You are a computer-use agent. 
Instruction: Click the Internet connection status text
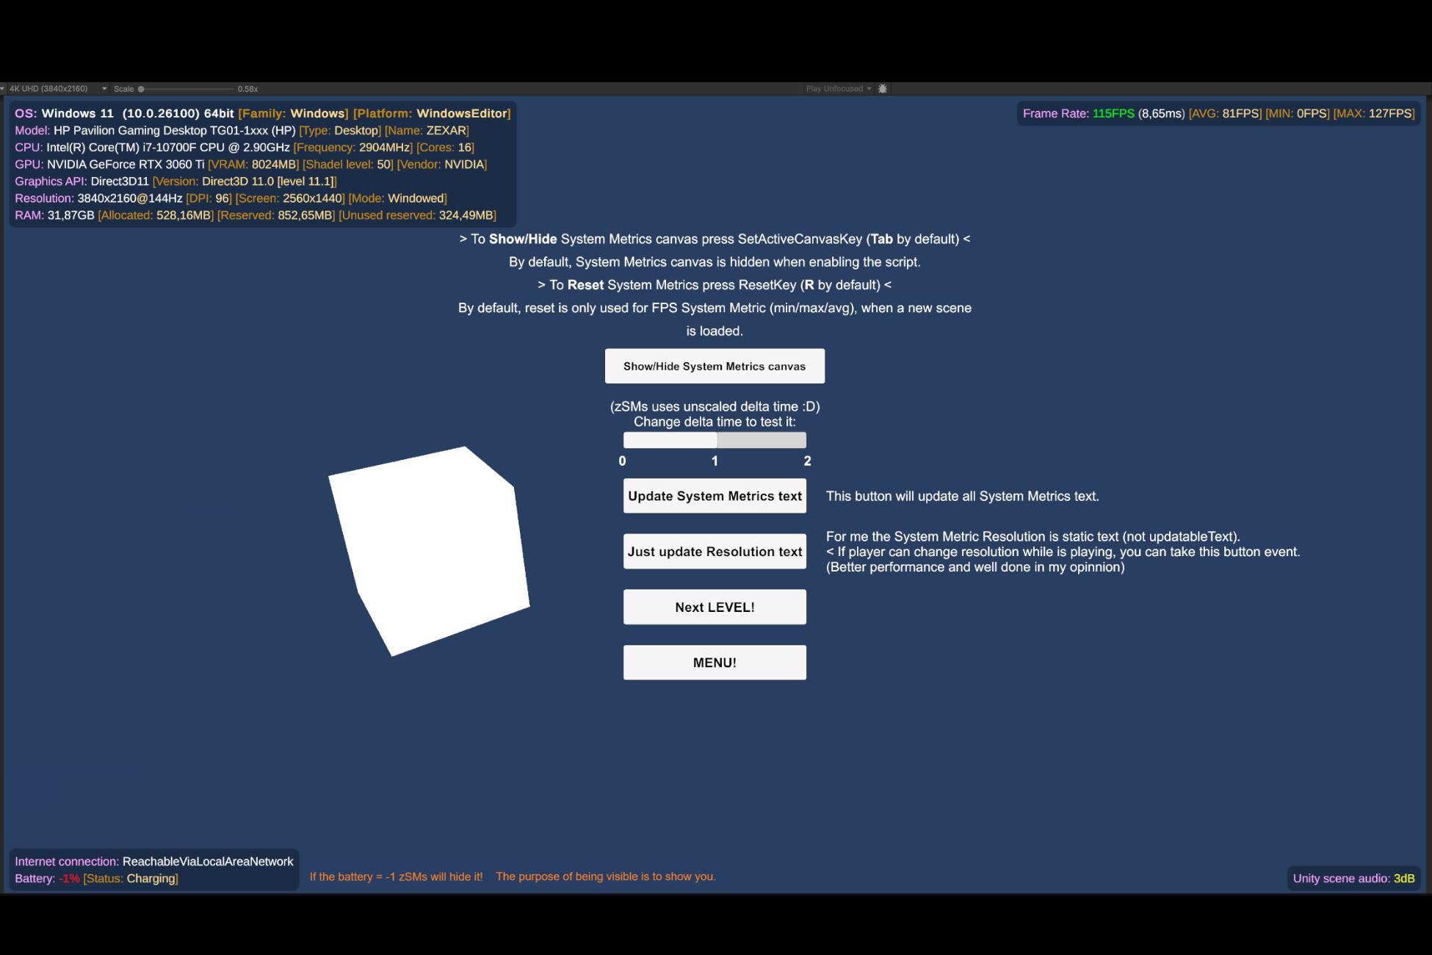tap(153, 862)
